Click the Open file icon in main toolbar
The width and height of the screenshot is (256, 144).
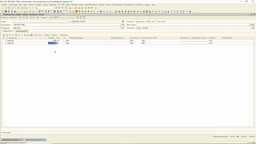pyautogui.click(x=6, y=8)
